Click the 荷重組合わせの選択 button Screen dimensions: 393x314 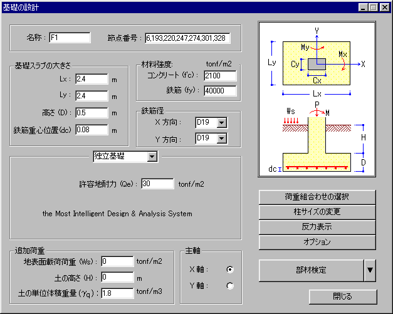coord(317,197)
